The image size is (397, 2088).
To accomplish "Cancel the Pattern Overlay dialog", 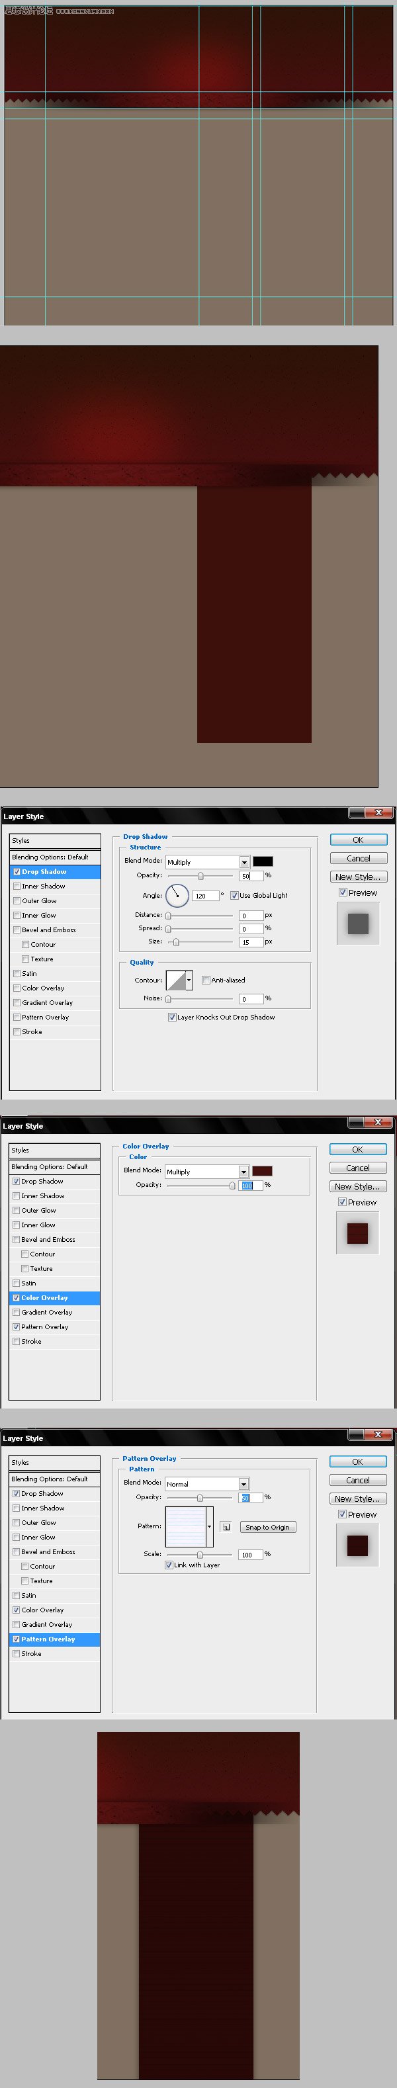I will tap(357, 1480).
